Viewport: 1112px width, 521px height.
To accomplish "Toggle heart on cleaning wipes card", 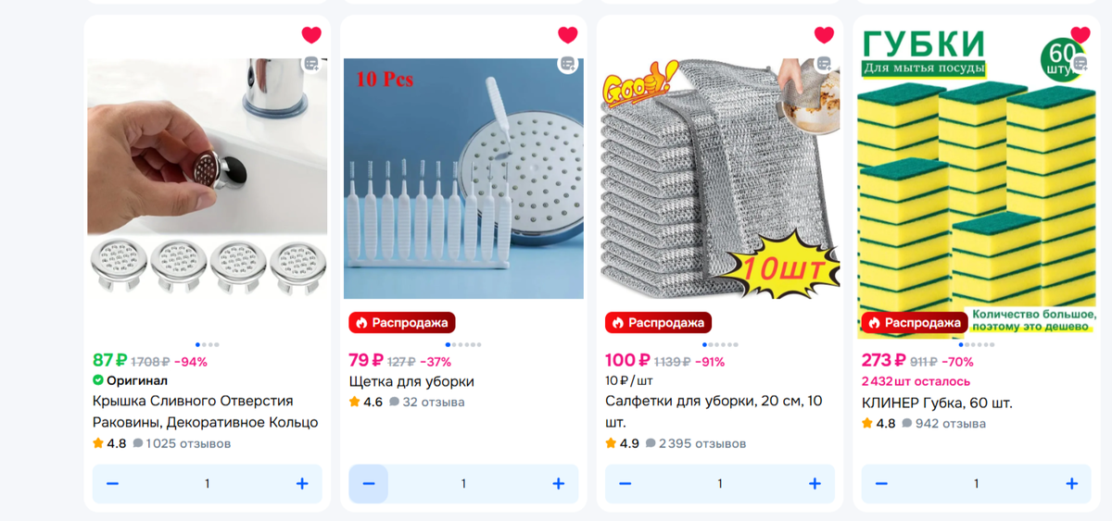I will point(824,35).
